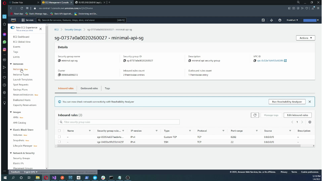Viewport: 323px width, 181px height.
Task: Open Opera Messenger sidebar icon
Action: (4, 35)
